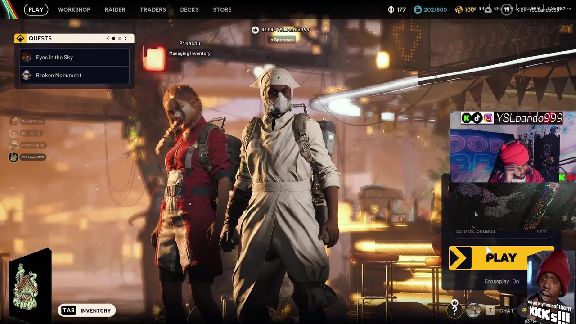
Task: Open the Eyes in the Sky quest
Action: click(x=74, y=57)
